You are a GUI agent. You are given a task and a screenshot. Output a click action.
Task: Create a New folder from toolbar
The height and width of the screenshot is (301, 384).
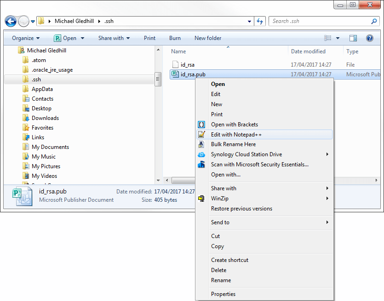[208, 38]
